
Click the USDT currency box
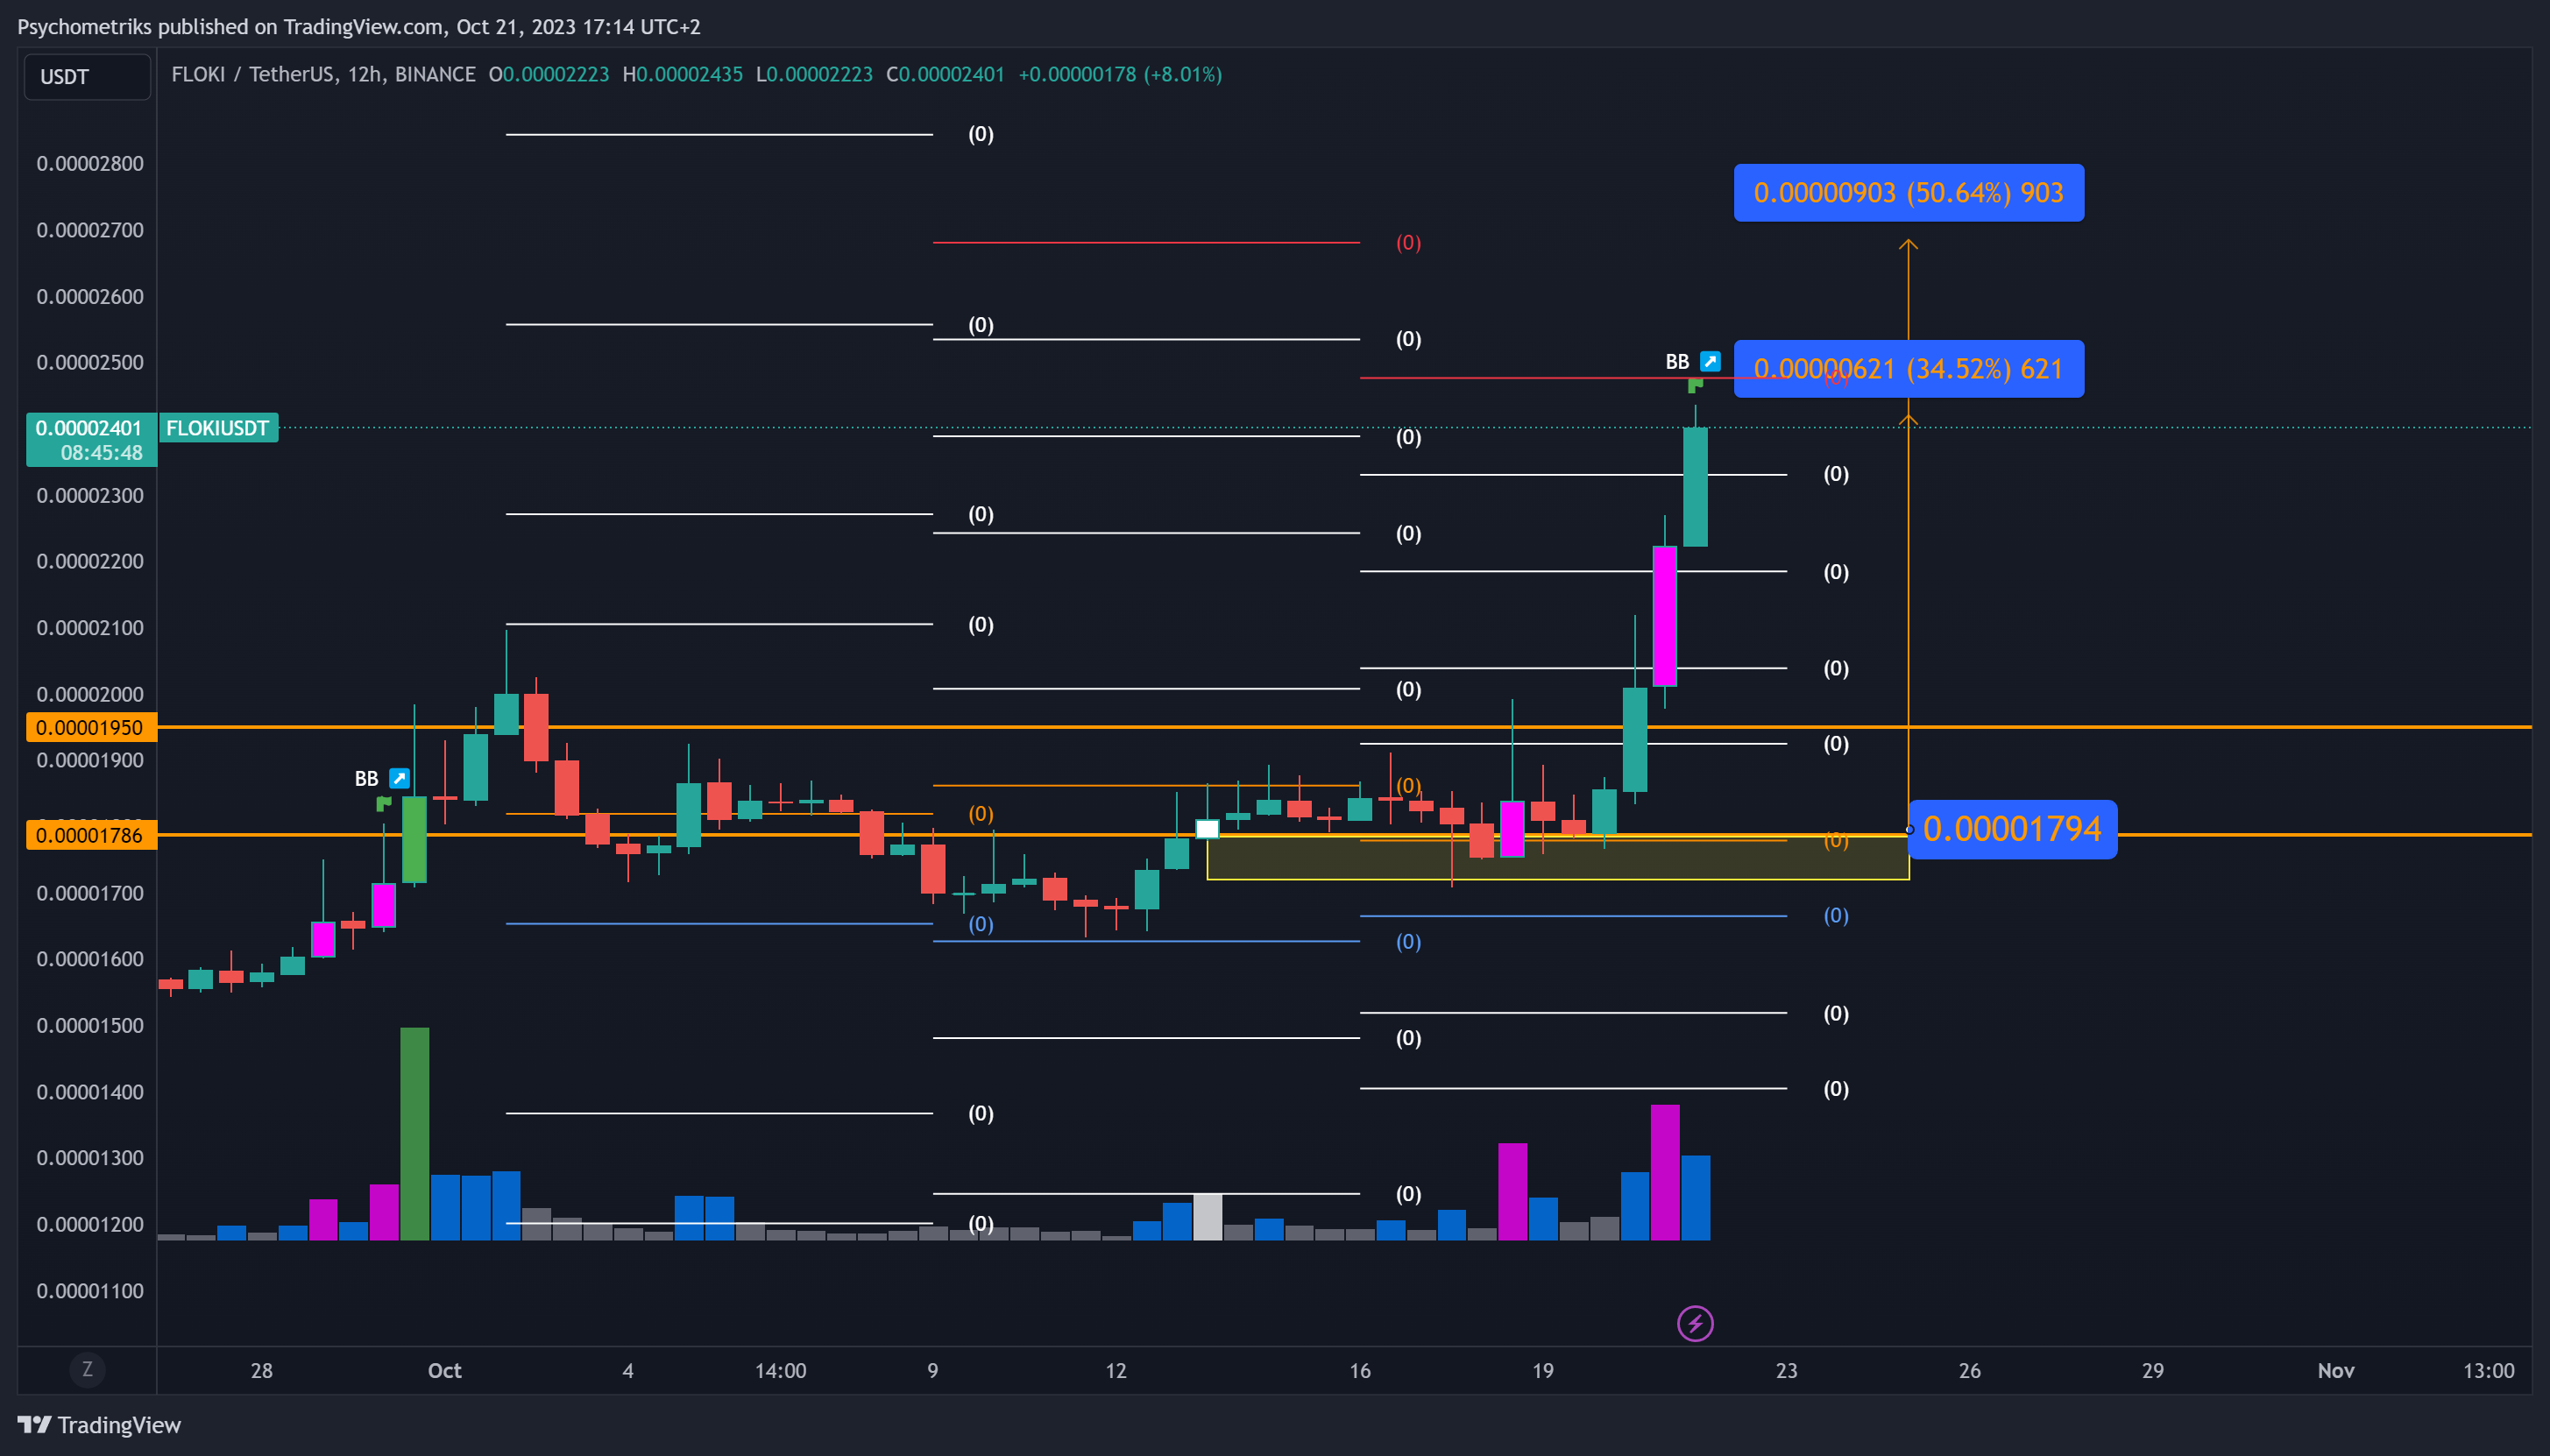point(87,77)
